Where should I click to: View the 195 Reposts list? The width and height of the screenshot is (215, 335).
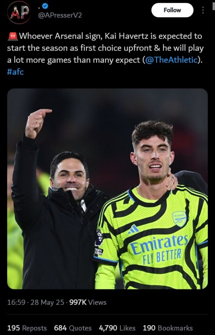[x=27, y=328]
